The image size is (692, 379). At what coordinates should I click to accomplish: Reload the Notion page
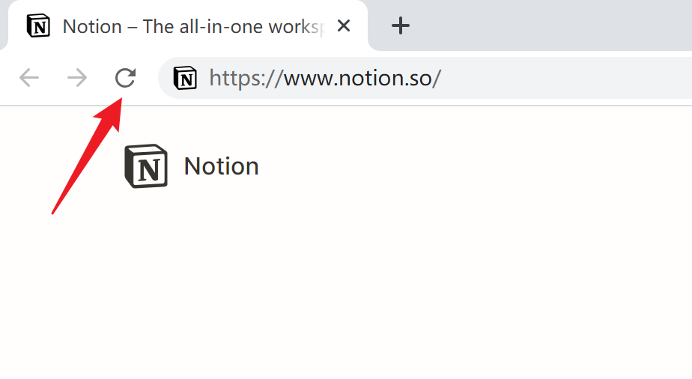click(x=125, y=78)
